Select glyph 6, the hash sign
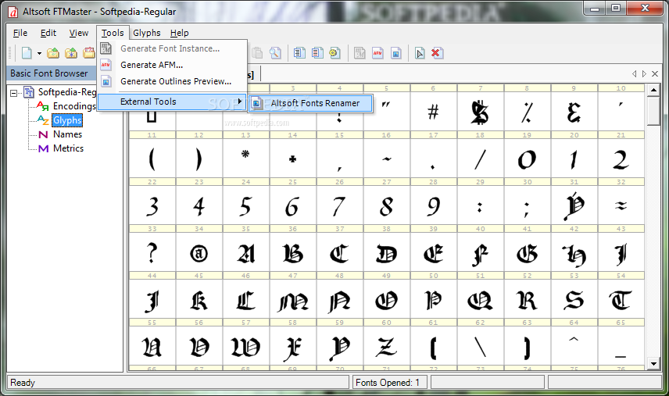The width and height of the screenshot is (669, 396). click(x=433, y=112)
